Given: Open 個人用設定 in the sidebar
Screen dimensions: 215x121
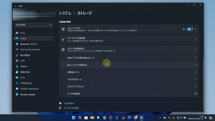Looking at the screenshot, I should [x=34, y=55].
